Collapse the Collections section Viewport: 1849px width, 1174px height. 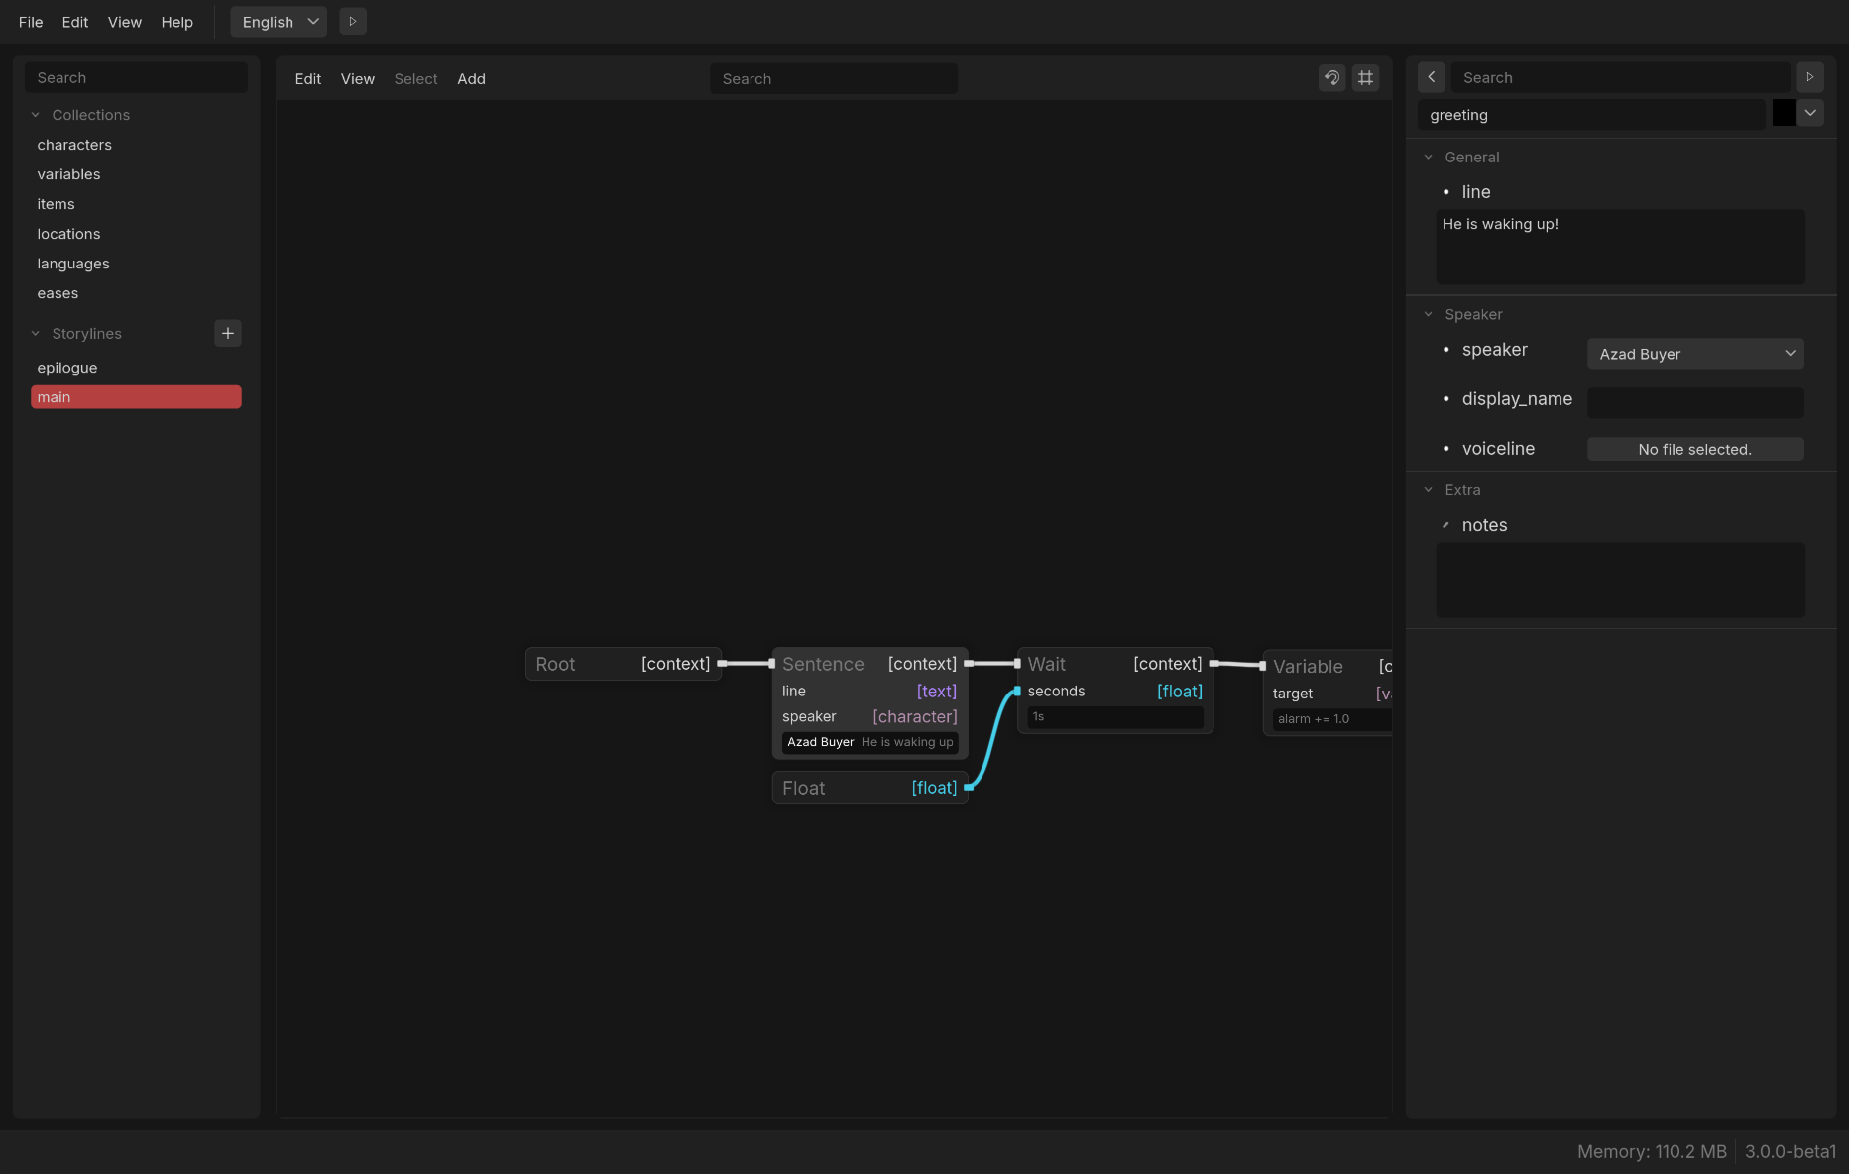(36, 115)
